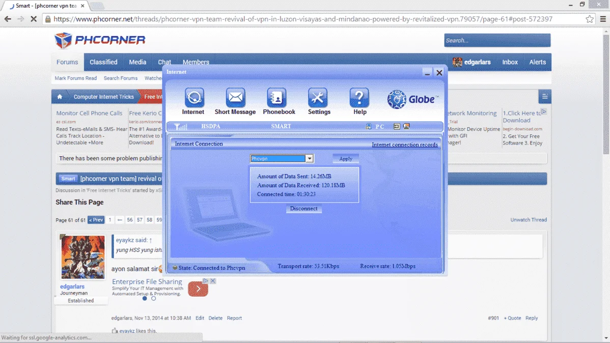Viewport: 610px width, 343px height.
Task: Close the Internet dialer window
Action: tap(439, 73)
